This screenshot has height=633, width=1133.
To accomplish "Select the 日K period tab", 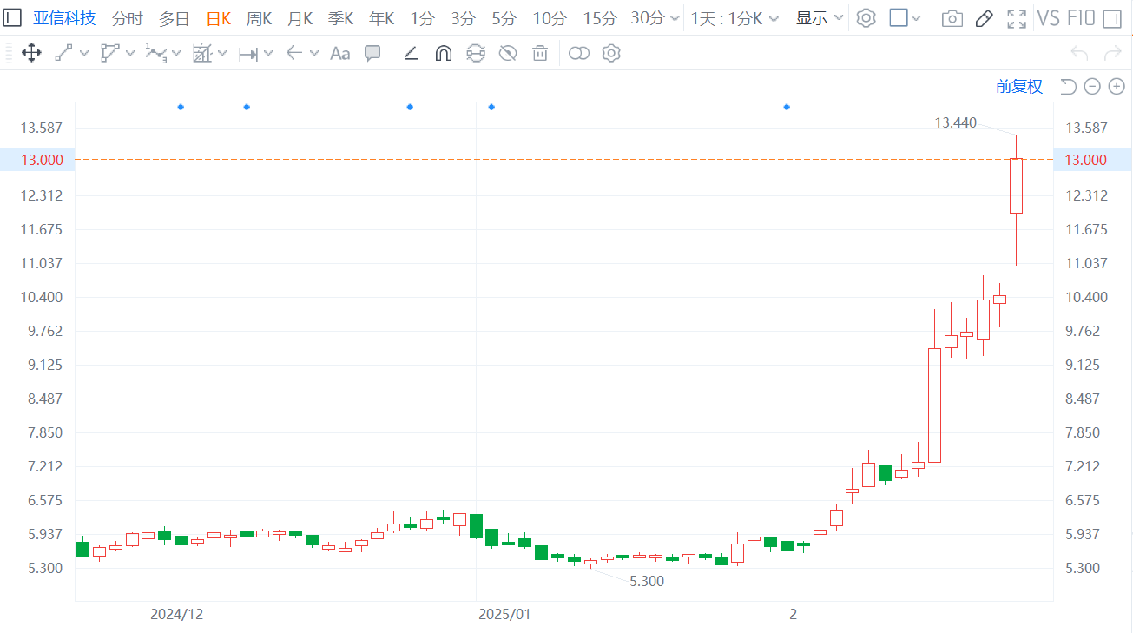I will click(219, 17).
